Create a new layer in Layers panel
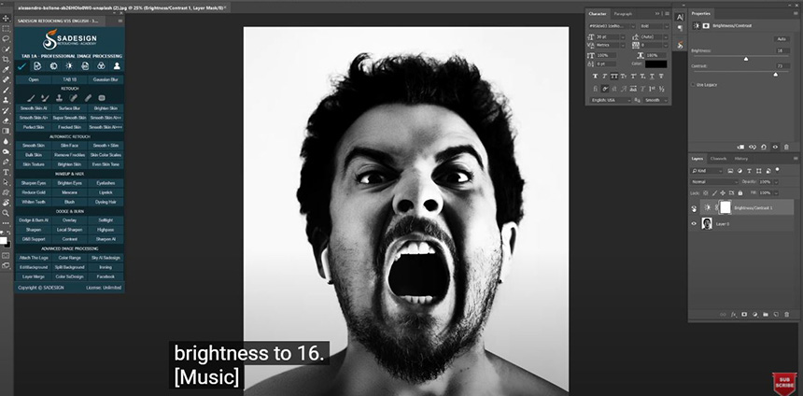Viewport: 803px width, 396px height. (776, 315)
